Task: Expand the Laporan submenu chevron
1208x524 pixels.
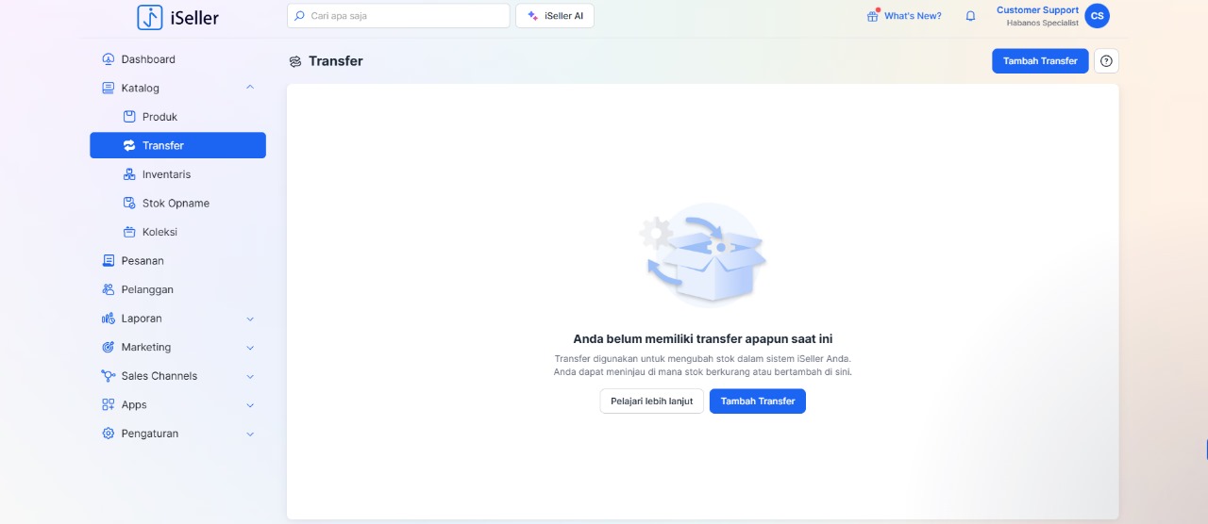Action: pyautogui.click(x=250, y=319)
